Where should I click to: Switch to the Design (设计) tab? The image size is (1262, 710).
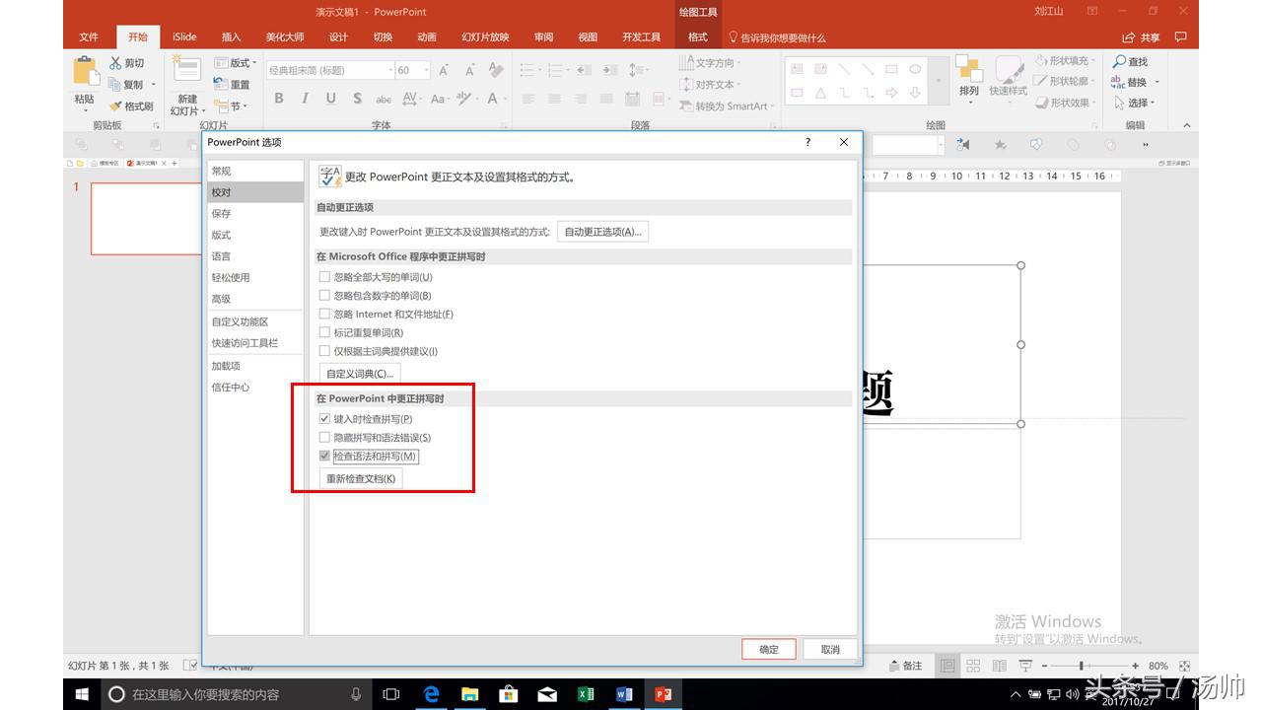[338, 37]
